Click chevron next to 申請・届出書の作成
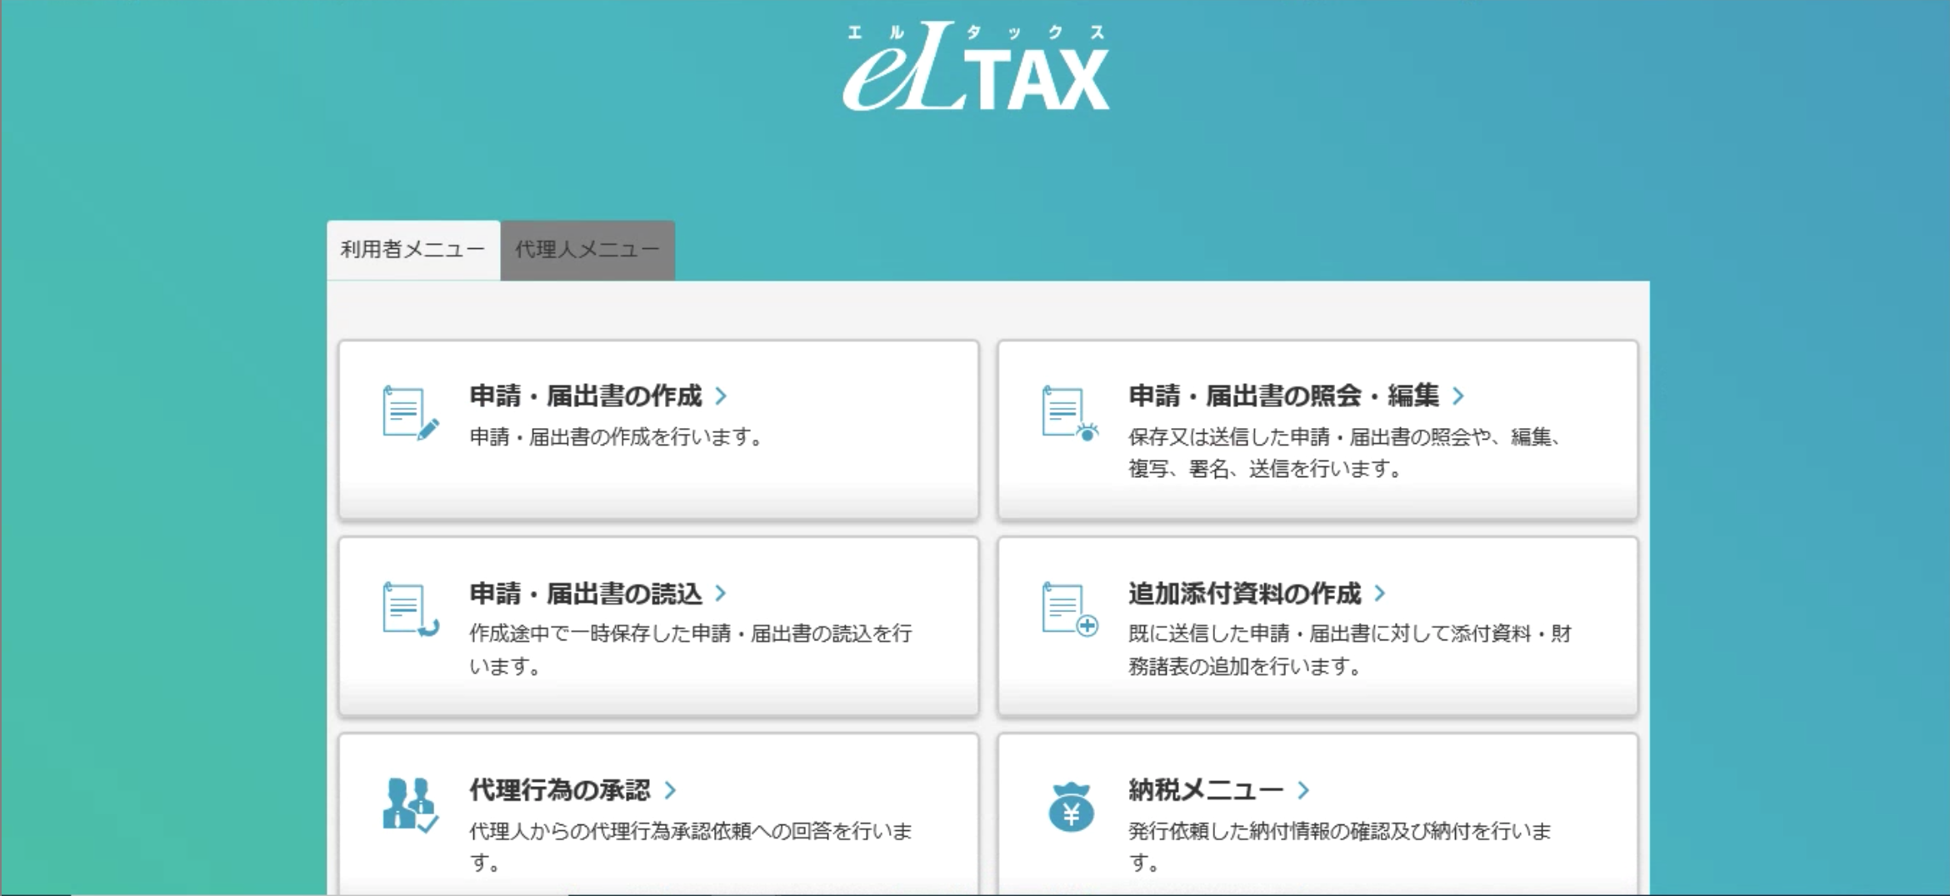The image size is (1950, 896). pos(722,396)
